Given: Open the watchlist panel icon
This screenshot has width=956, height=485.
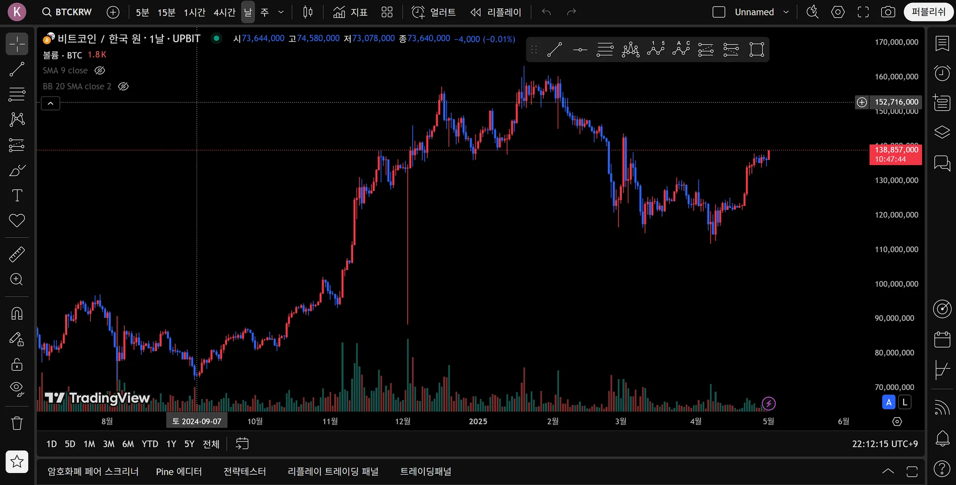Looking at the screenshot, I should click(x=942, y=44).
